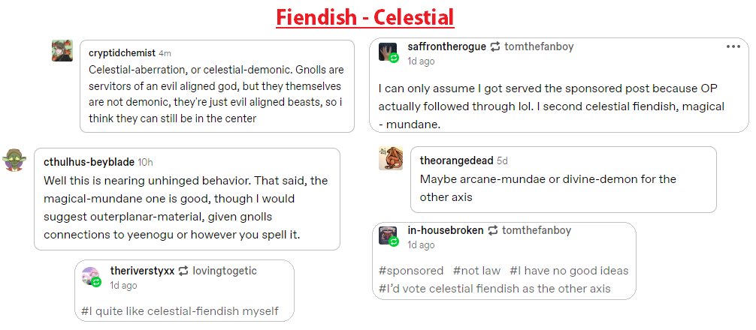Click the reblog arrows icon beside theriverstyxx
The width and height of the screenshot is (756, 330).
pyautogui.click(x=183, y=271)
